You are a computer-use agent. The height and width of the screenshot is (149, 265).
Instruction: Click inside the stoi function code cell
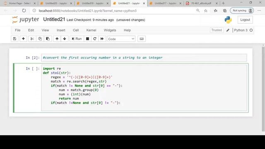[x=144, y=88]
